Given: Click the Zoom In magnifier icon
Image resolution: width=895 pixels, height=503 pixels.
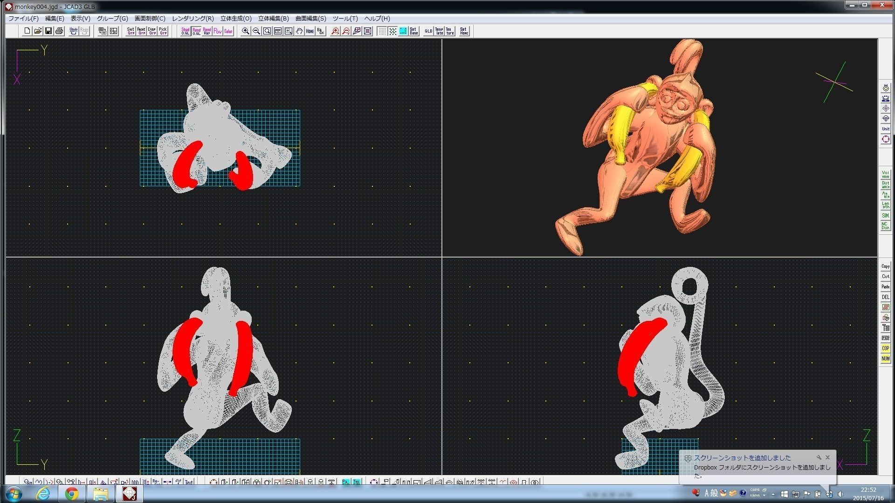Looking at the screenshot, I should (x=245, y=31).
